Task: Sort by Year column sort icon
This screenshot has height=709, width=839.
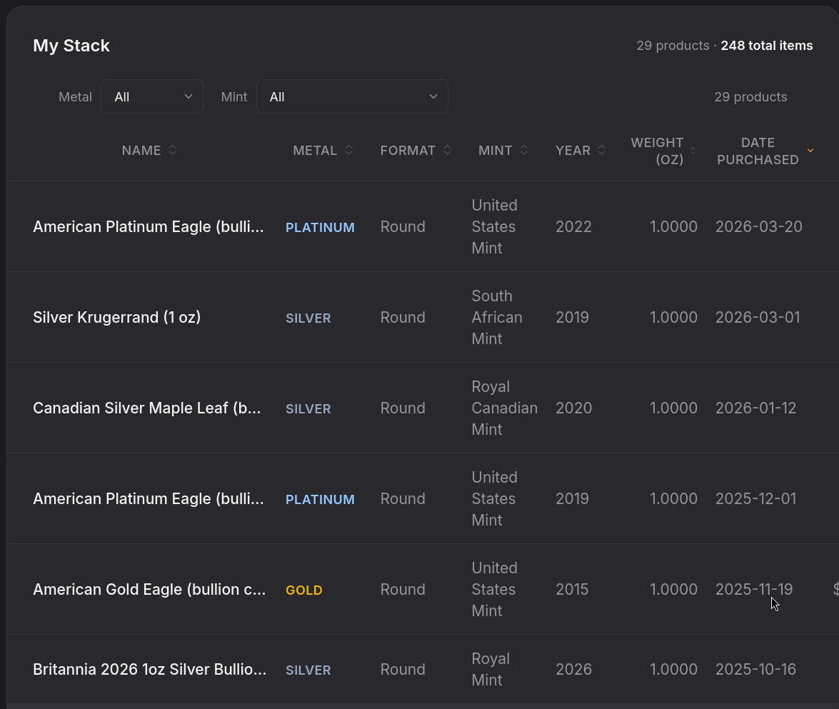Action: (601, 151)
